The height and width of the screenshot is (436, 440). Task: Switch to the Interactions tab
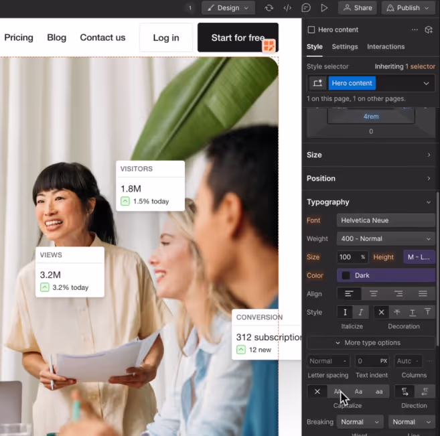click(386, 47)
